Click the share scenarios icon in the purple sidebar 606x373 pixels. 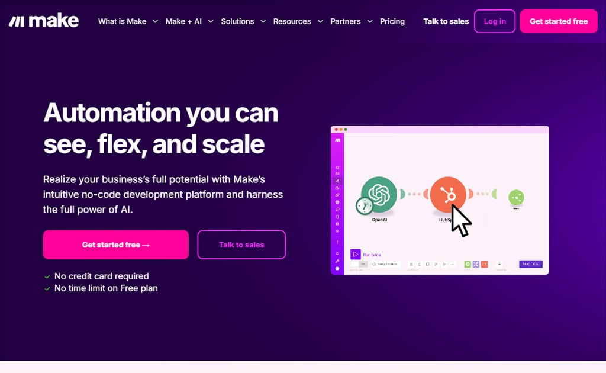(x=337, y=181)
